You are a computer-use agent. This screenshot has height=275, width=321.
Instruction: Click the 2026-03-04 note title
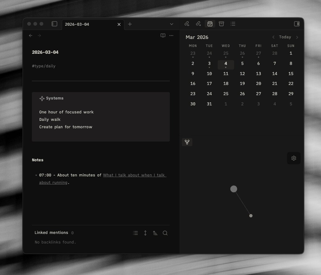pyautogui.click(x=45, y=52)
